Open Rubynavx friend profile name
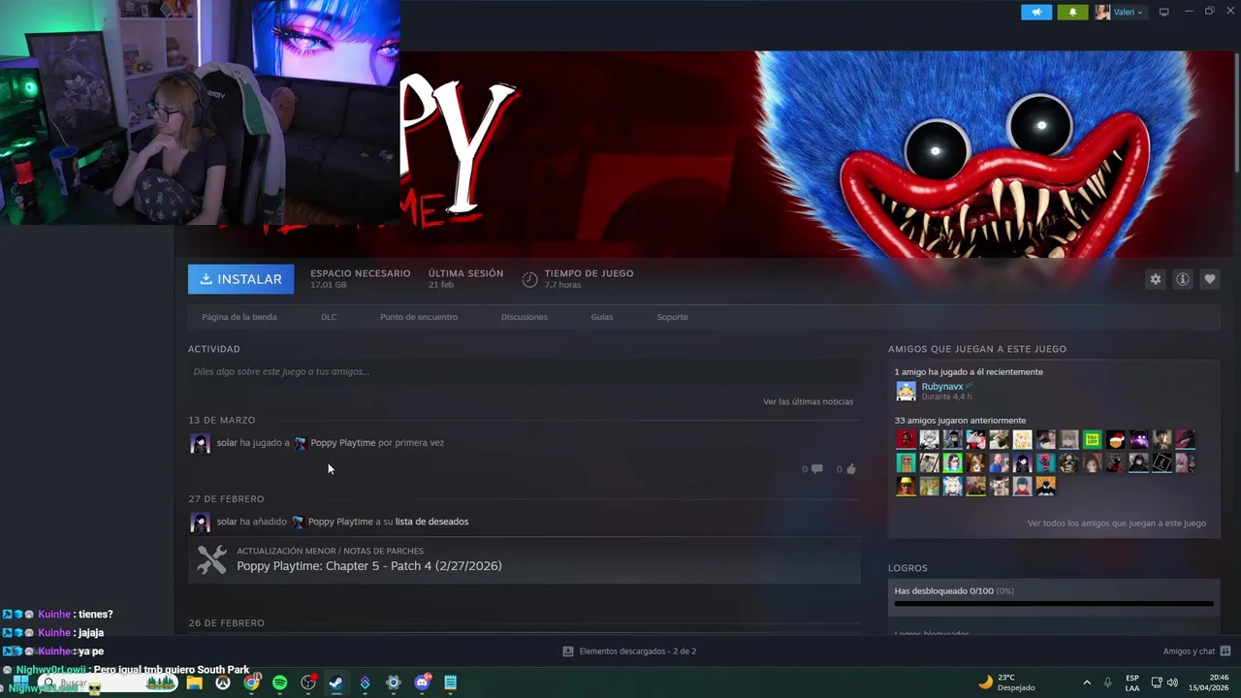Screen dimensions: 1241x698 click(941, 387)
